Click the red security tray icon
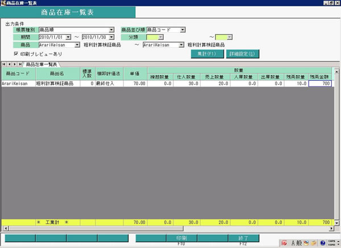 coord(284,243)
